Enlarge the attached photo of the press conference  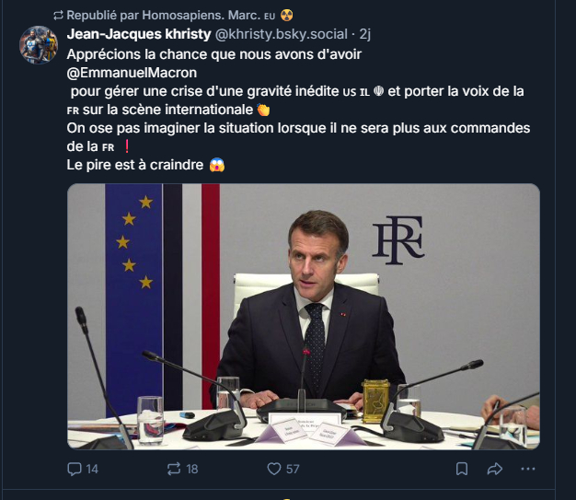[304, 317]
